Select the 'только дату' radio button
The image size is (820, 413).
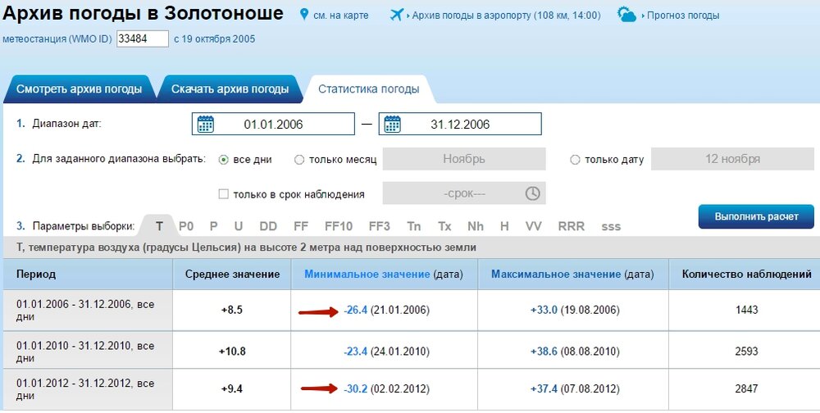575,160
